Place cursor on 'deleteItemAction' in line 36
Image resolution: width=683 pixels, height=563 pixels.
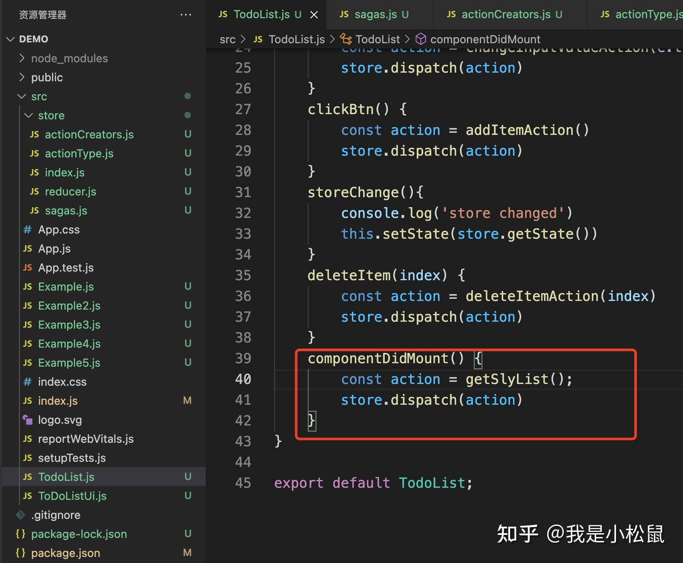click(532, 296)
